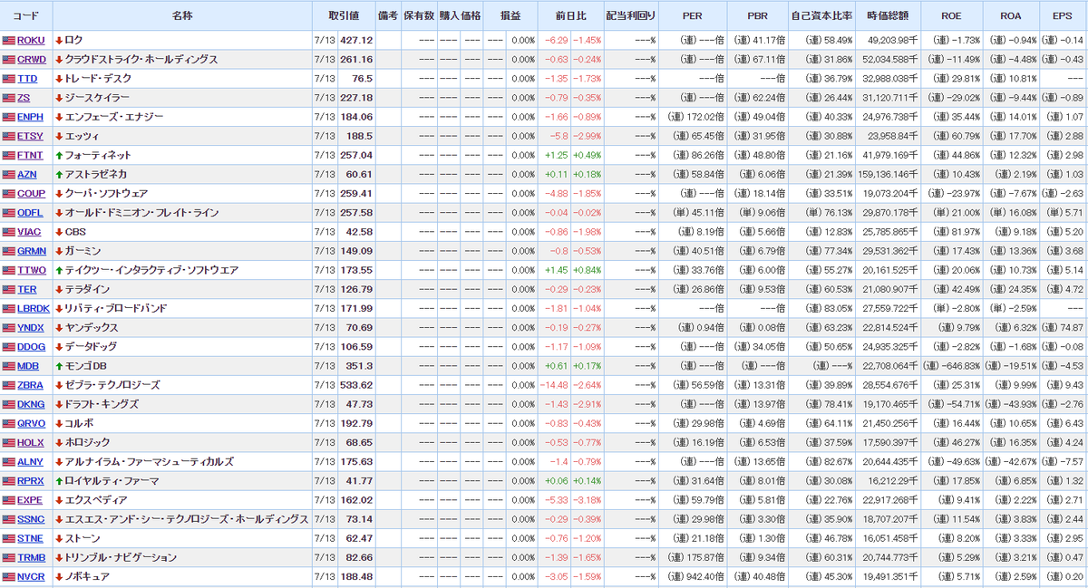Click the US flag icon beside ZBRA
1088x588 pixels.
click(9, 385)
